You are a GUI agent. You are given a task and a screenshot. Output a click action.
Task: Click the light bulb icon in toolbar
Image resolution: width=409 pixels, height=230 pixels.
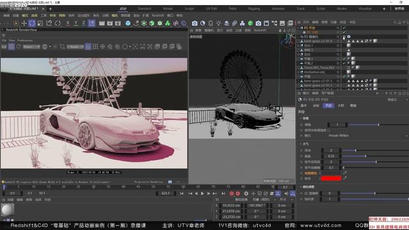219,23
